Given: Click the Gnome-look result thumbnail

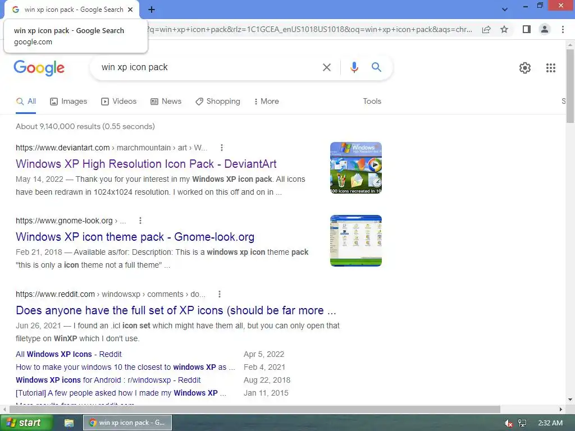Looking at the screenshot, I should tap(355, 240).
